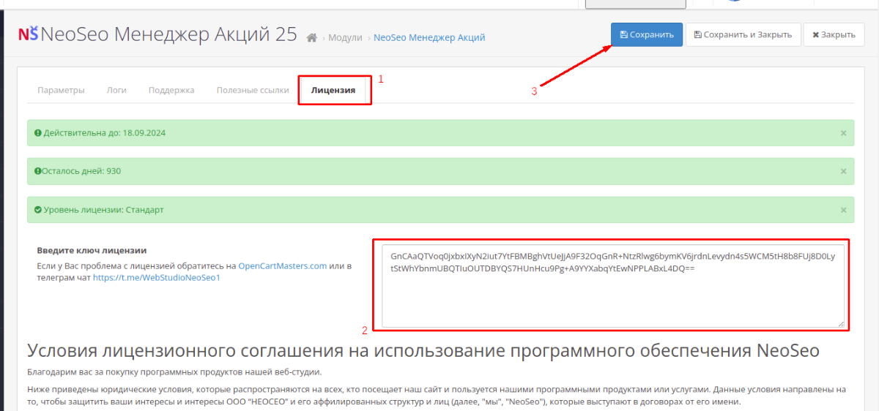879x411 pixels.
Task: Click the Введите ключ лицензии label
Action: pos(92,250)
